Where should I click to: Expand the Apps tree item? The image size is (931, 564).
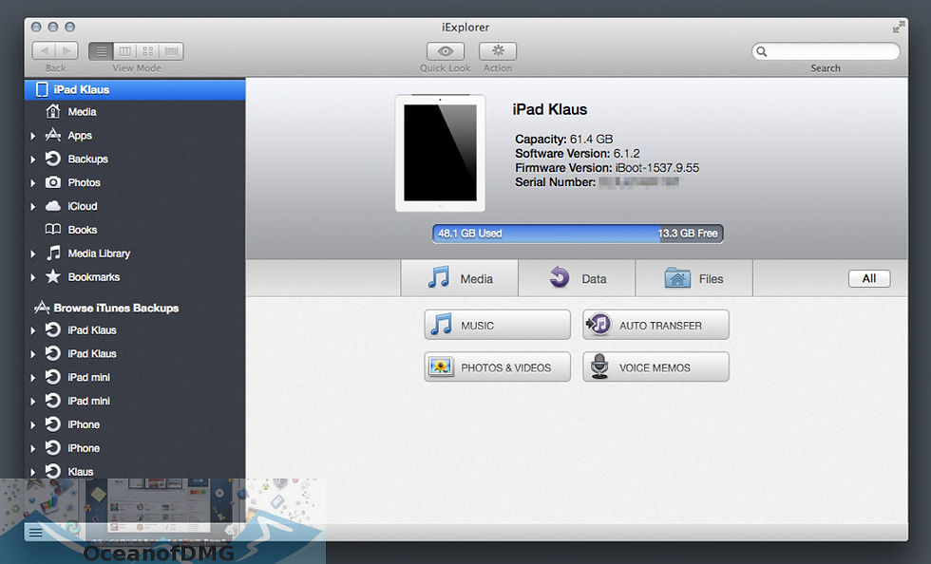32,136
